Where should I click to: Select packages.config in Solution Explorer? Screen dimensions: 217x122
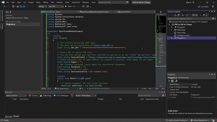coord(183,35)
